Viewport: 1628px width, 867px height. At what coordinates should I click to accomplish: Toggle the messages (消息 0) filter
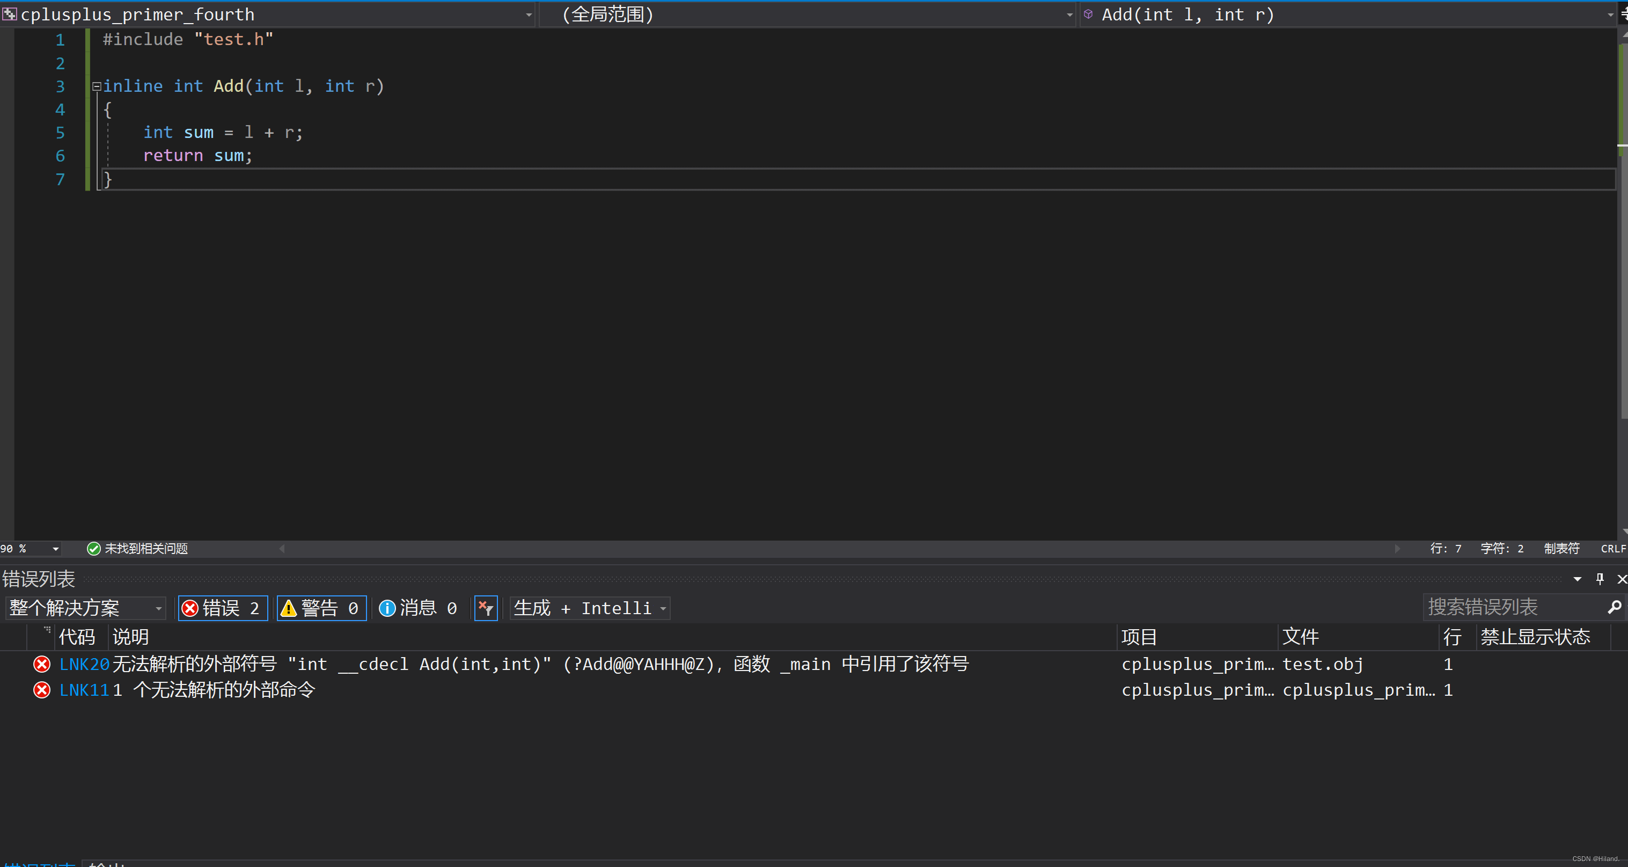tap(419, 608)
